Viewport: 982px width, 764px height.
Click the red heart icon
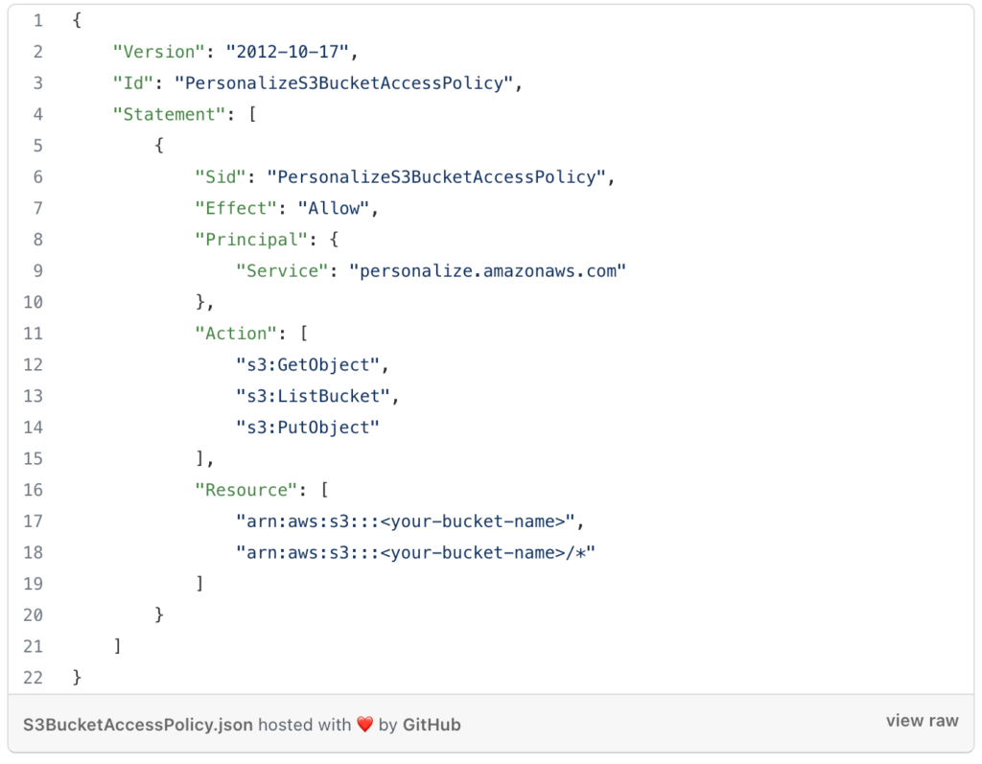pos(364,725)
